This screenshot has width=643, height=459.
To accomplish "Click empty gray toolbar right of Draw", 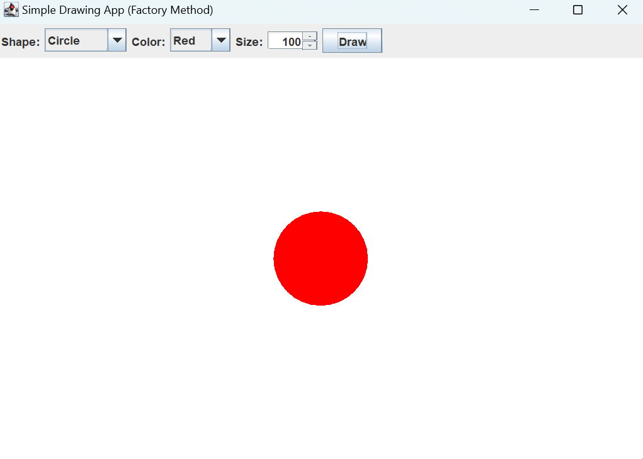I will [513, 40].
